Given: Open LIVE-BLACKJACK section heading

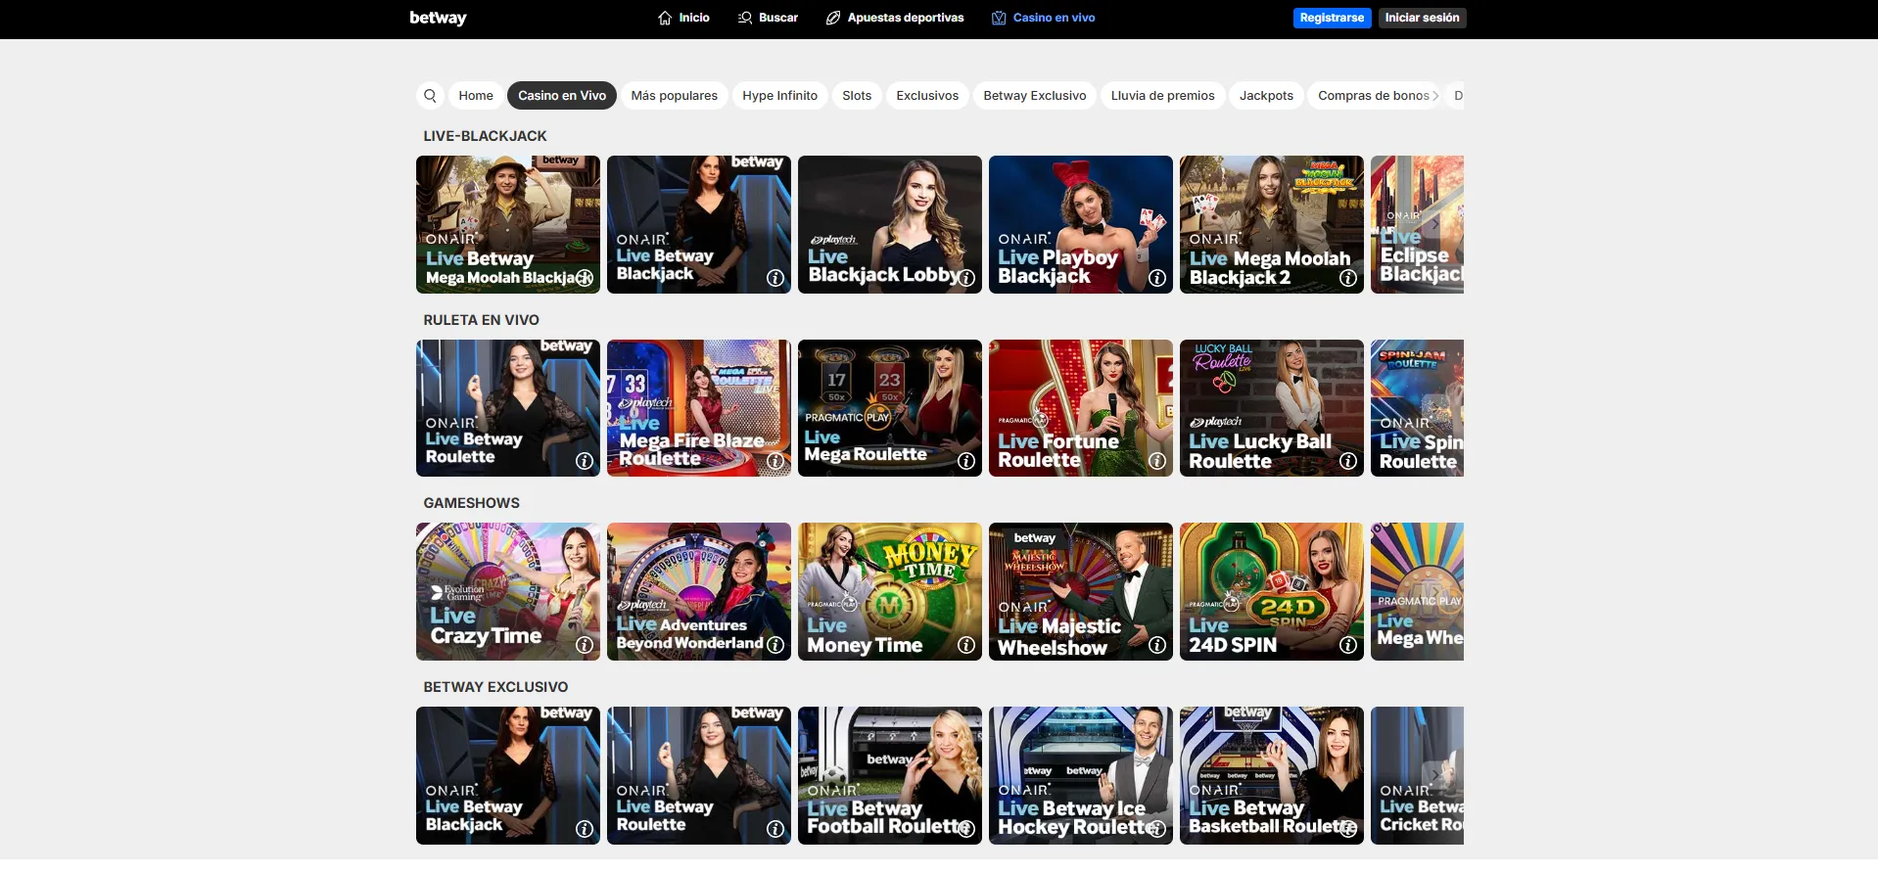Looking at the screenshot, I should (485, 136).
